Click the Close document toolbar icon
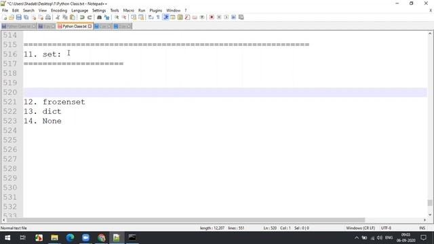The height and width of the screenshot is (244, 434). [x=33, y=17]
